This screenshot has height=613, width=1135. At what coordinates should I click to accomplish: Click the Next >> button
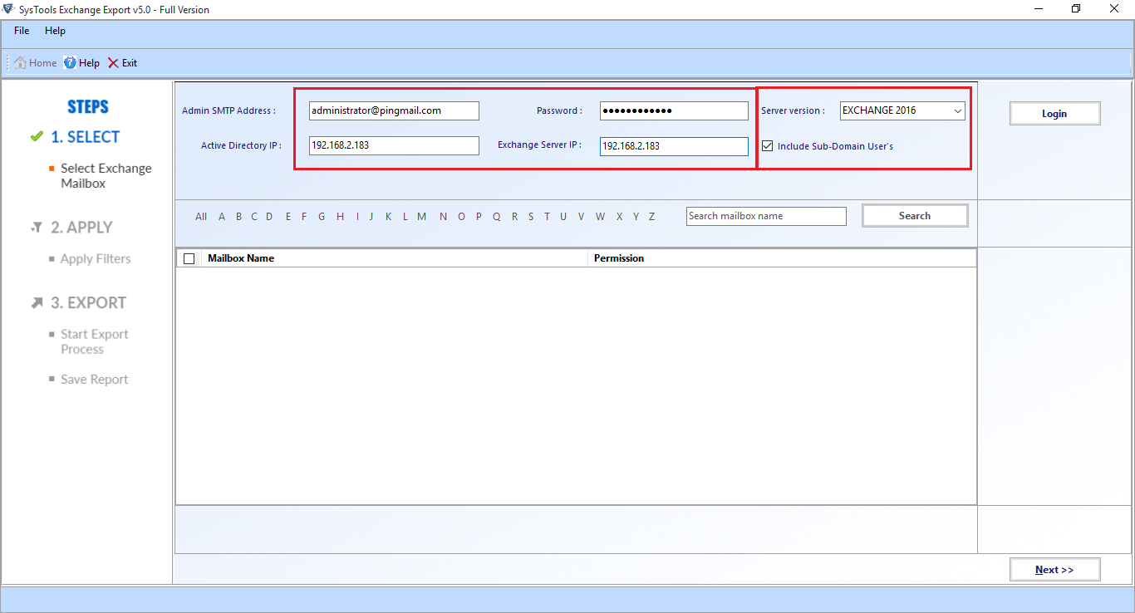click(1054, 570)
